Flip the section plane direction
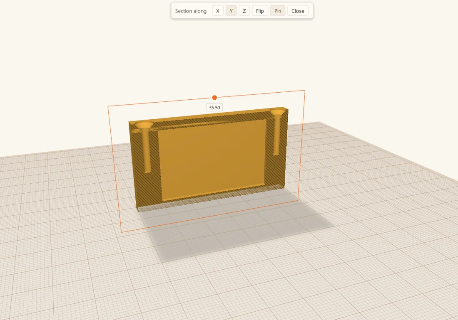Viewport: 458px width, 320px height. coord(260,11)
